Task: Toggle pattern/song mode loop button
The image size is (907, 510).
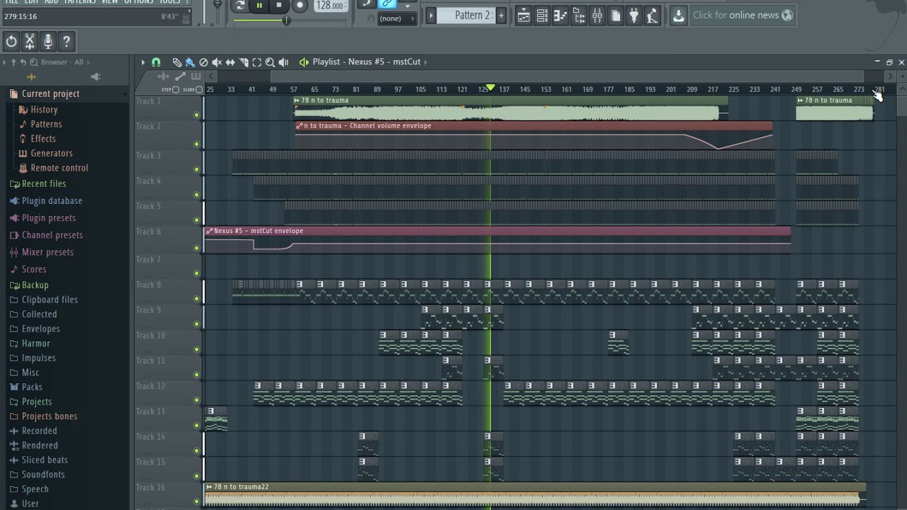Action: click(x=240, y=6)
